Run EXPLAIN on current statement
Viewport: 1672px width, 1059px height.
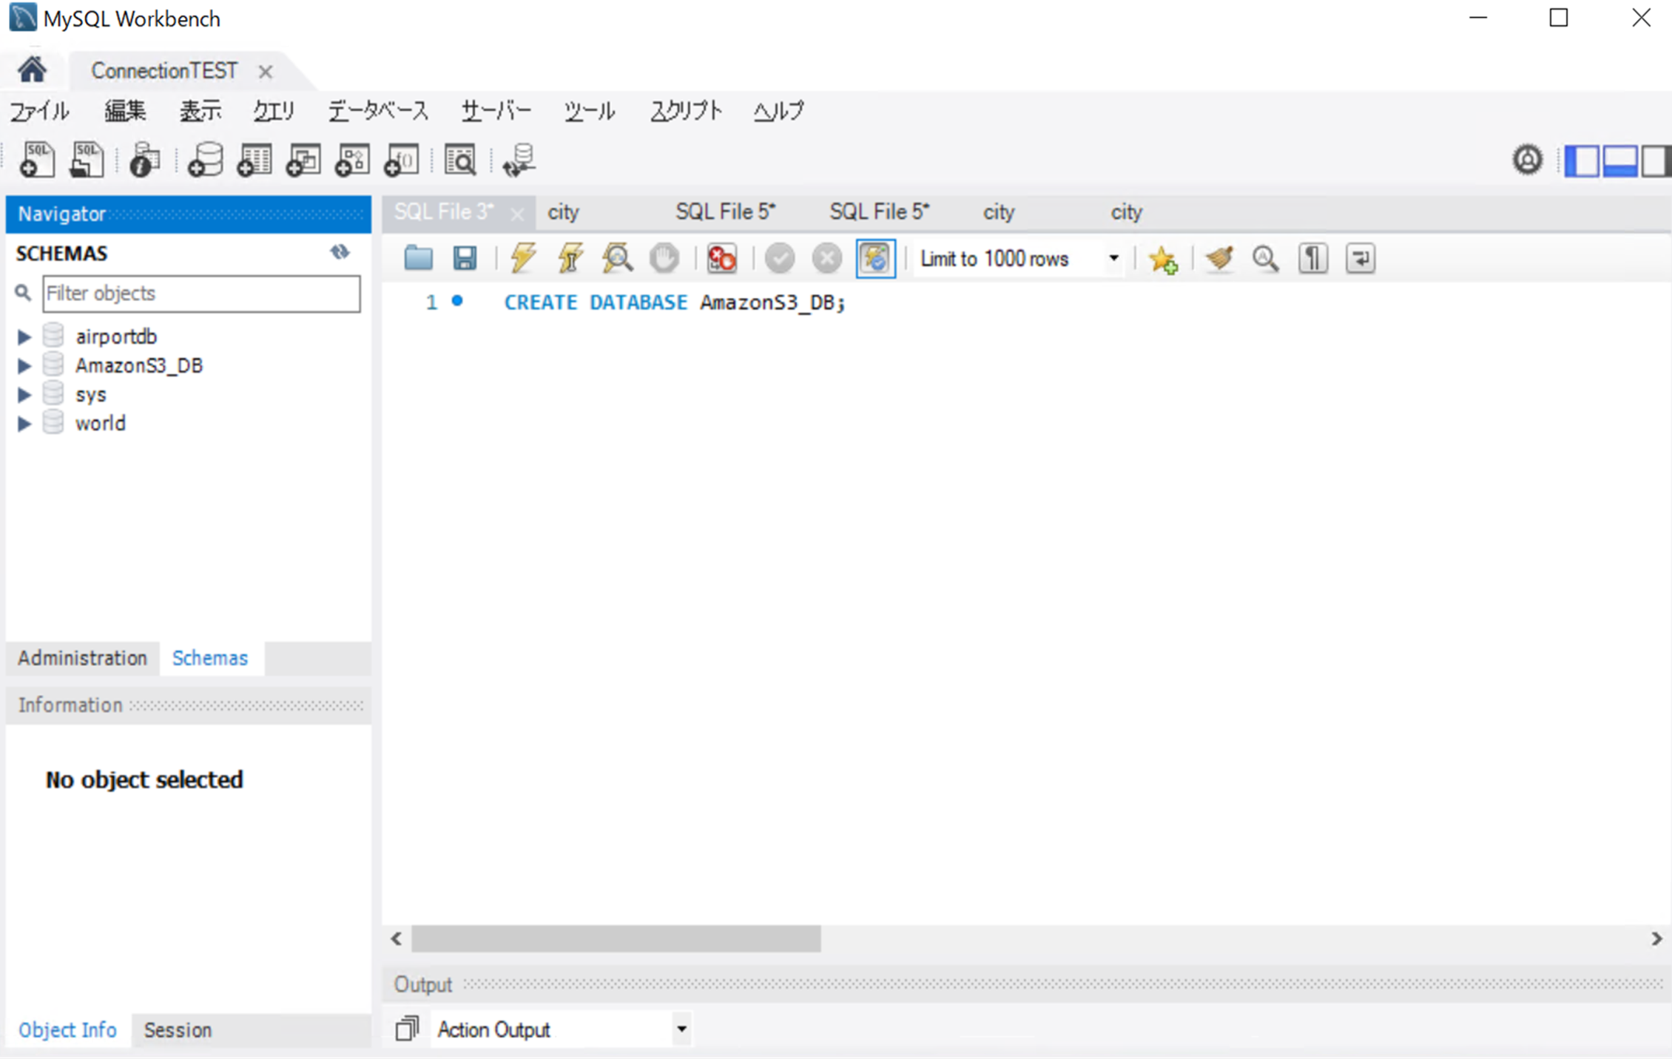coord(617,258)
